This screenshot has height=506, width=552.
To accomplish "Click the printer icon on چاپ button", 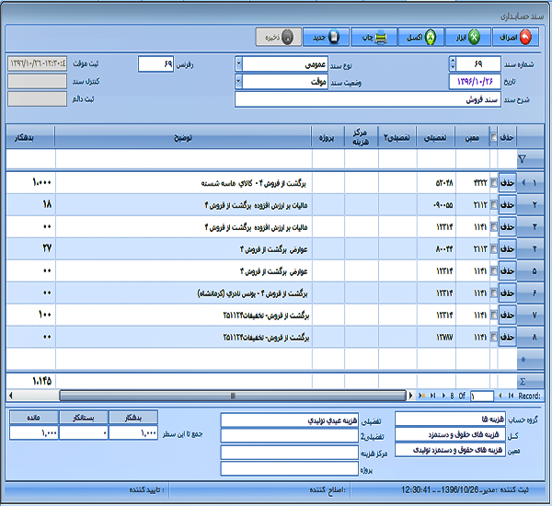I will 381,38.
